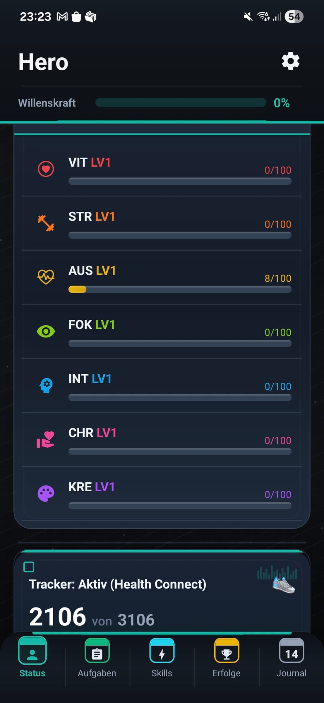Tap the muted sound icon in the status bar
The width and height of the screenshot is (324, 703).
click(x=248, y=16)
